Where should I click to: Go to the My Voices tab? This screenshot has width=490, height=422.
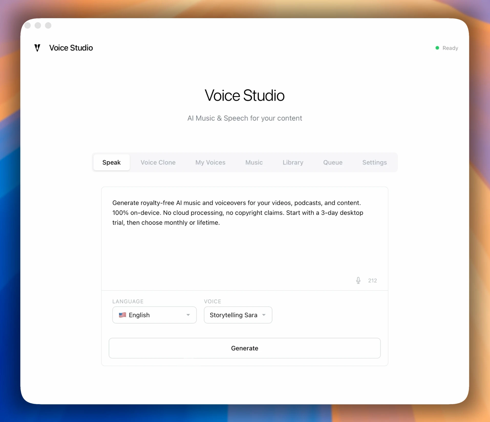pyautogui.click(x=210, y=162)
